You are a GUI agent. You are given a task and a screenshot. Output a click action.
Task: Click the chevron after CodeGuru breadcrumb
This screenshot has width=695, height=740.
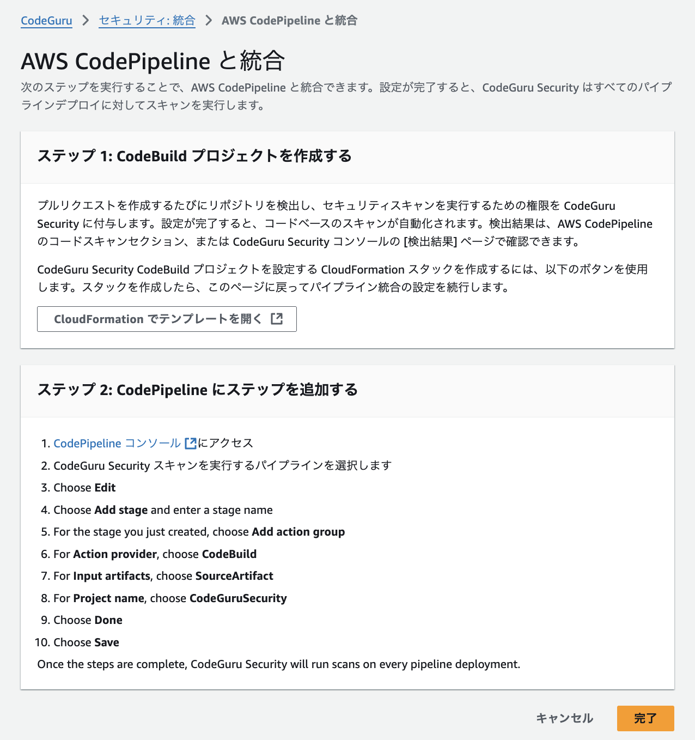(84, 20)
